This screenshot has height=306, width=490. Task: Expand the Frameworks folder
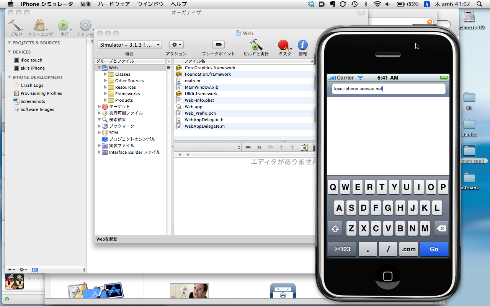105,94
